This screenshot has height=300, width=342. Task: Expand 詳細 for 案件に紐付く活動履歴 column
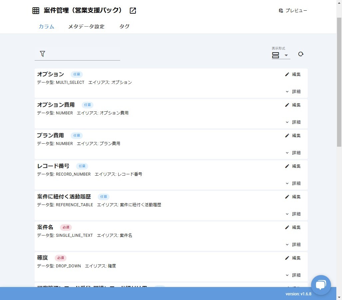tap(293, 214)
